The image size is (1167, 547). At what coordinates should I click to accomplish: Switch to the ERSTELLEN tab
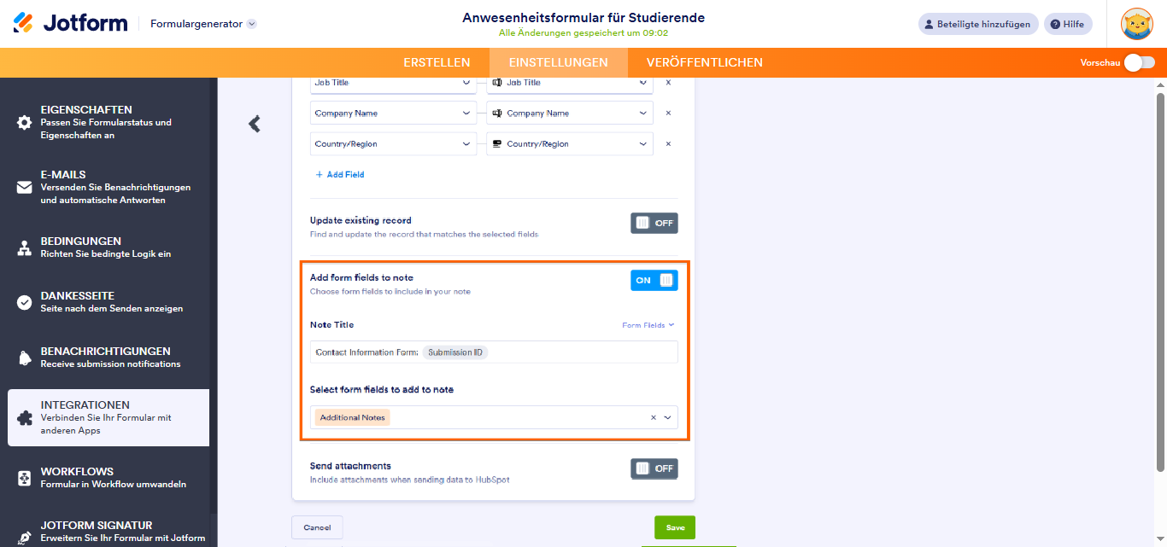(x=437, y=62)
